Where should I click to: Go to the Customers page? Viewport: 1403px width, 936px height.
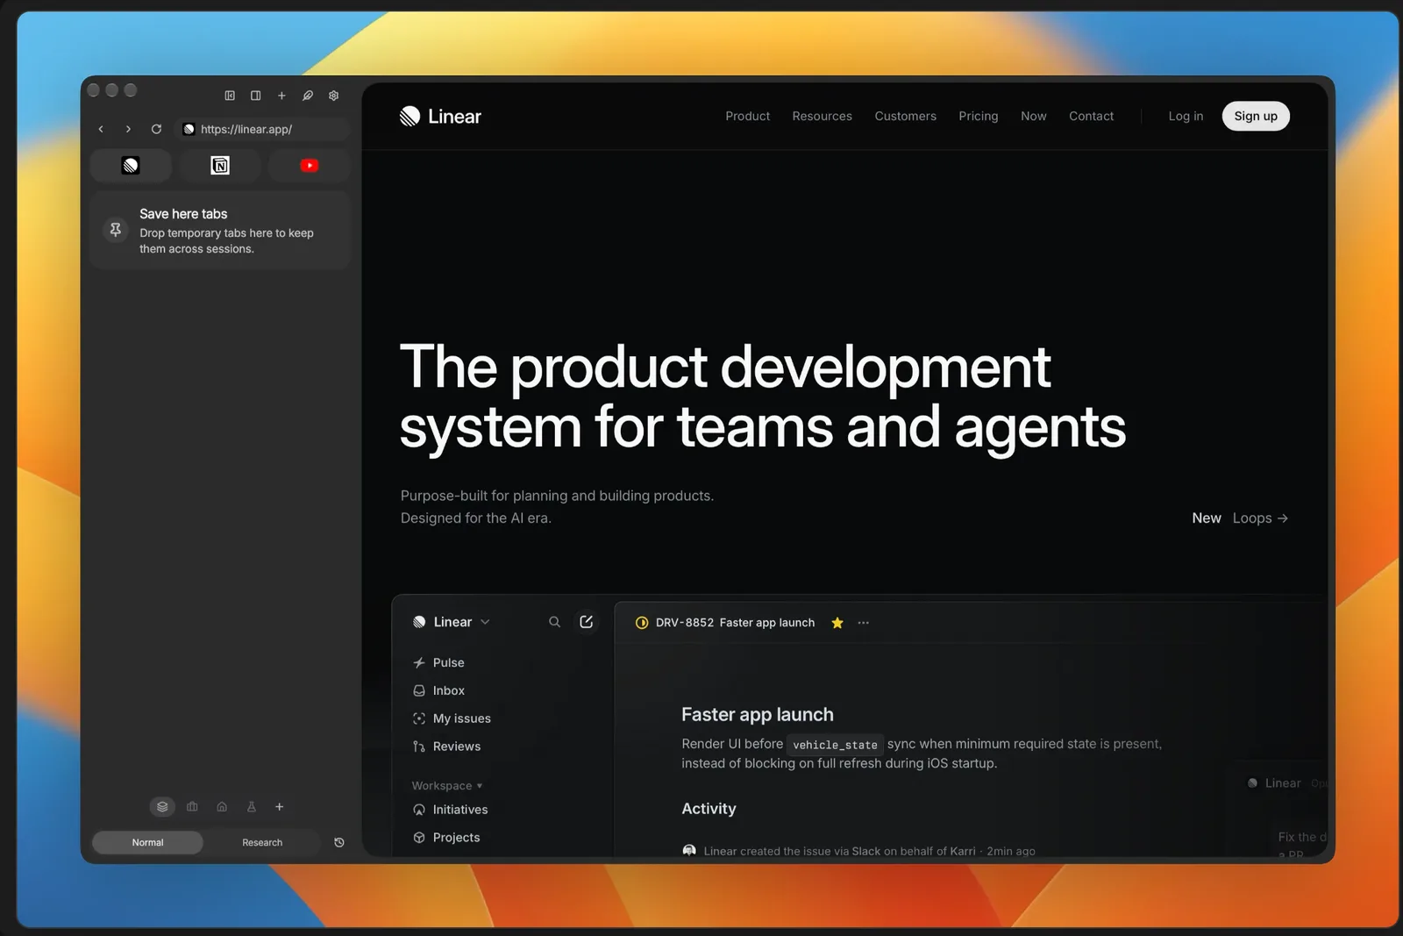click(x=906, y=116)
